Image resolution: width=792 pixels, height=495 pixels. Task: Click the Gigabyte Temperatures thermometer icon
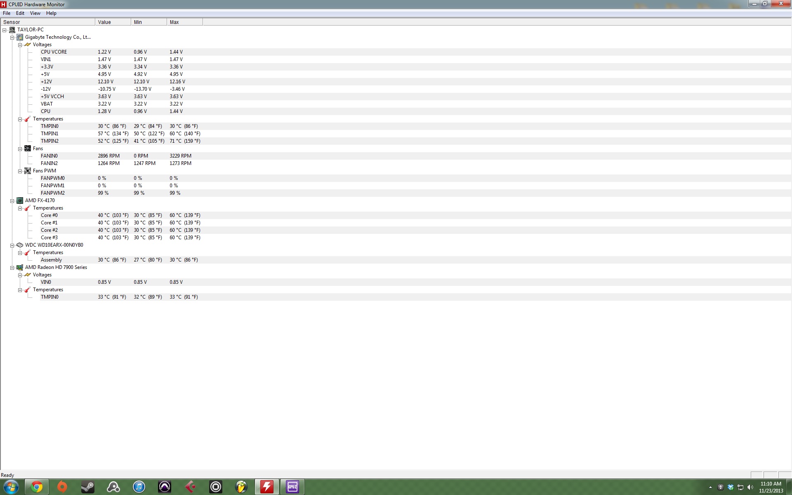click(x=28, y=119)
